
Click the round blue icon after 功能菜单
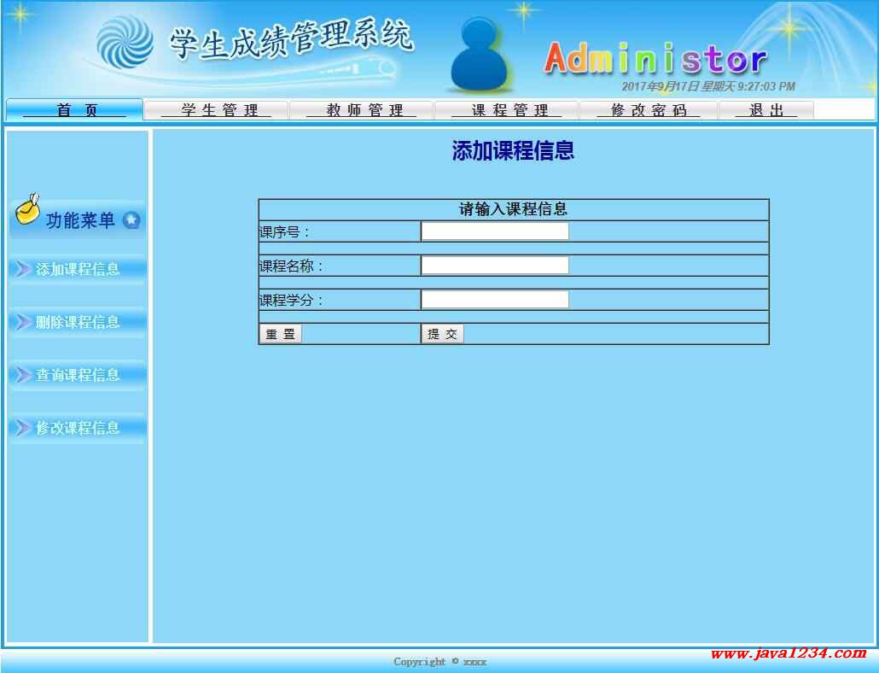tap(131, 220)
